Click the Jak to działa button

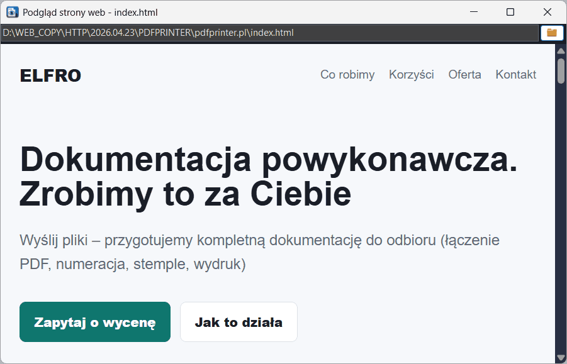click(x=239, y=323)
